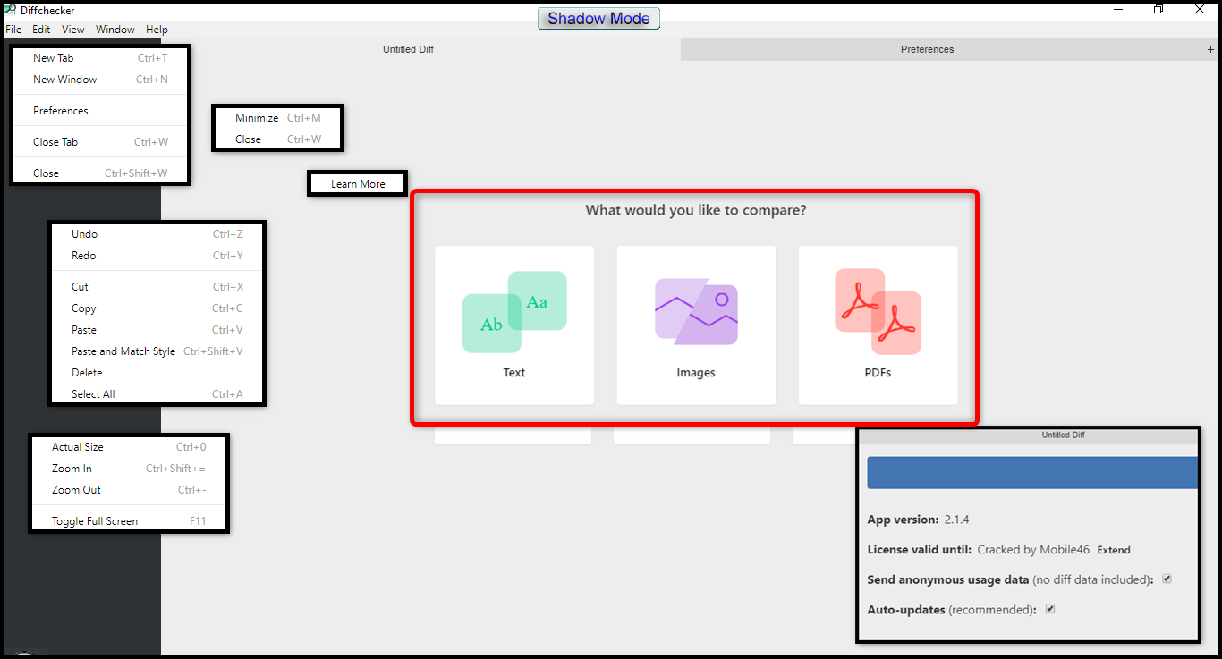Viewport: 1222px width, 659px height.
Task: Select Undo from the Edit menu
Action: (x=157, y=234)
